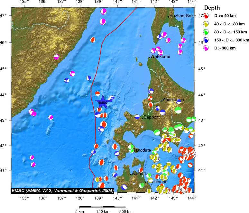
Task: Click the EMSC EMMA V2.2 credit banner
Action: pyautogui.click(x=62, y=191)
